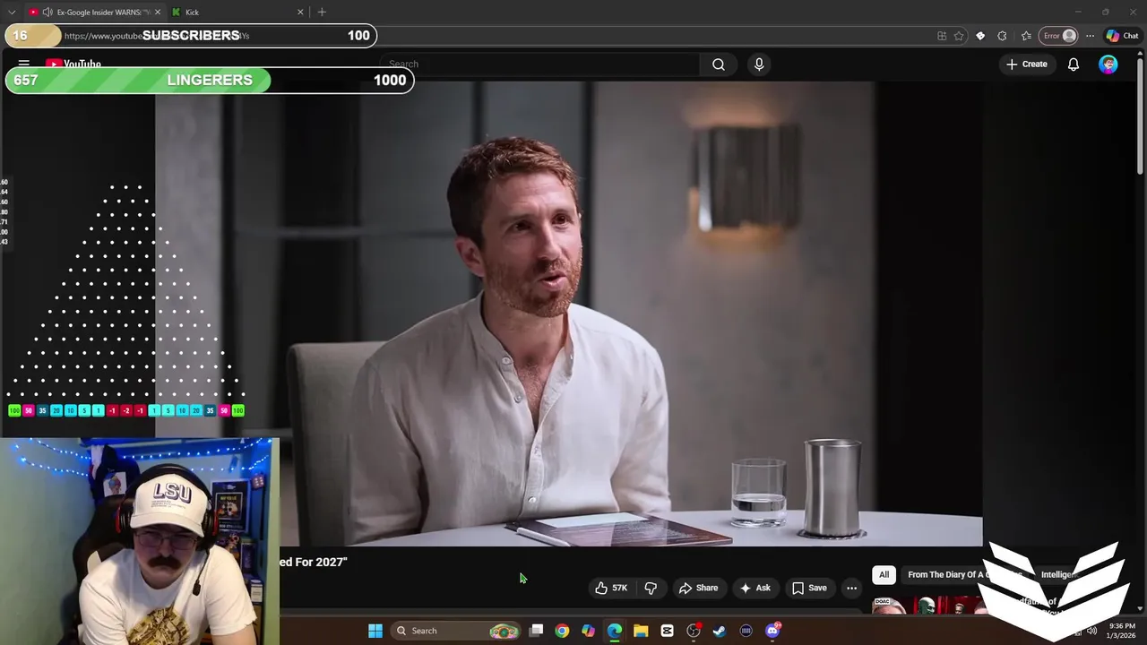This screenshot has width=1147, height=645.
Task: Open the round dark app icon beside Steam
Action: (746, 631)
